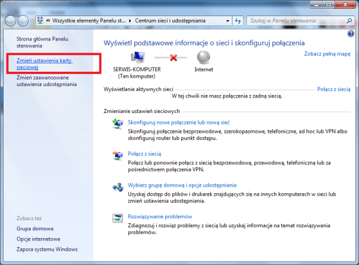The height and width of the screenshot is (265, 359).
Task: Open 'Rozwiązywanie problemów' link
Action: [x=160, y=217]
